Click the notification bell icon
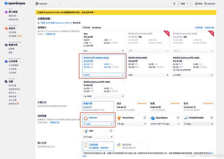 point(174,4)
